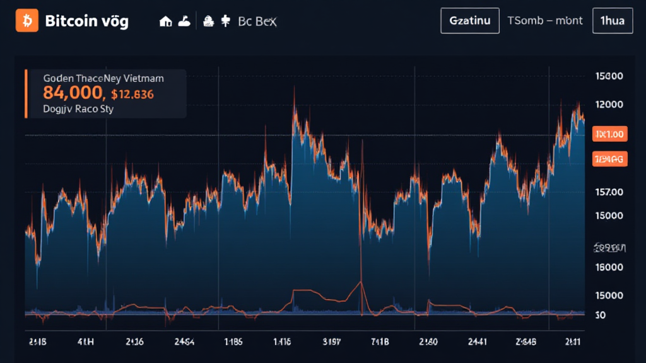Screen dimensions: 646x363
Task: Select the pin marker icon in the top bar
Action: (225, 20)
